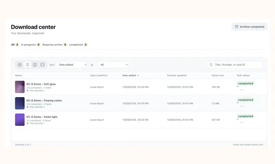Sort by Date added column header
Screen dimensions: 275x164
coord(131,75)
